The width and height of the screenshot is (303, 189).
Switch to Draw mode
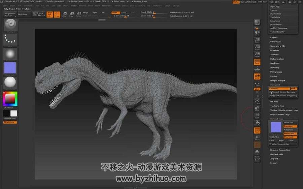[57, 14]
